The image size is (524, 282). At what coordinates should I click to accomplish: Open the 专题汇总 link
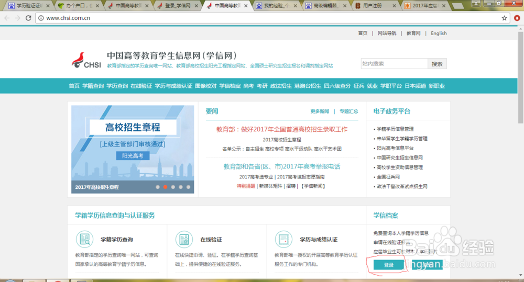(x=349, y=111)
